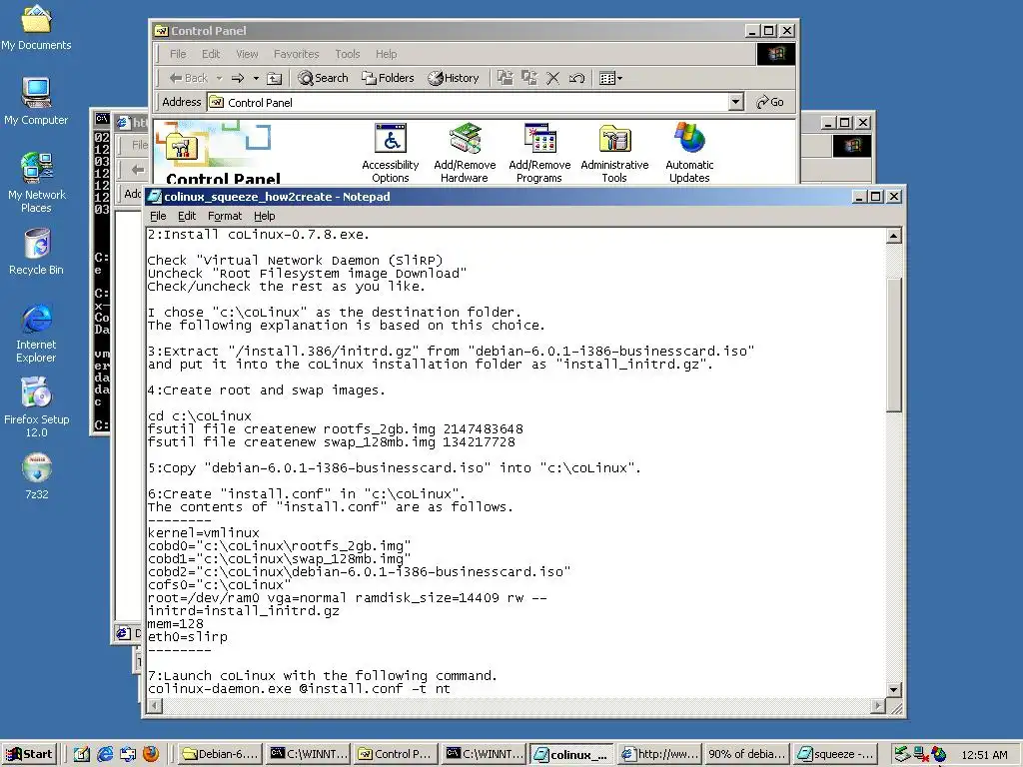Select Recycle Bin desktop icon
1023x767 pixels.
(x=37, y=252)
